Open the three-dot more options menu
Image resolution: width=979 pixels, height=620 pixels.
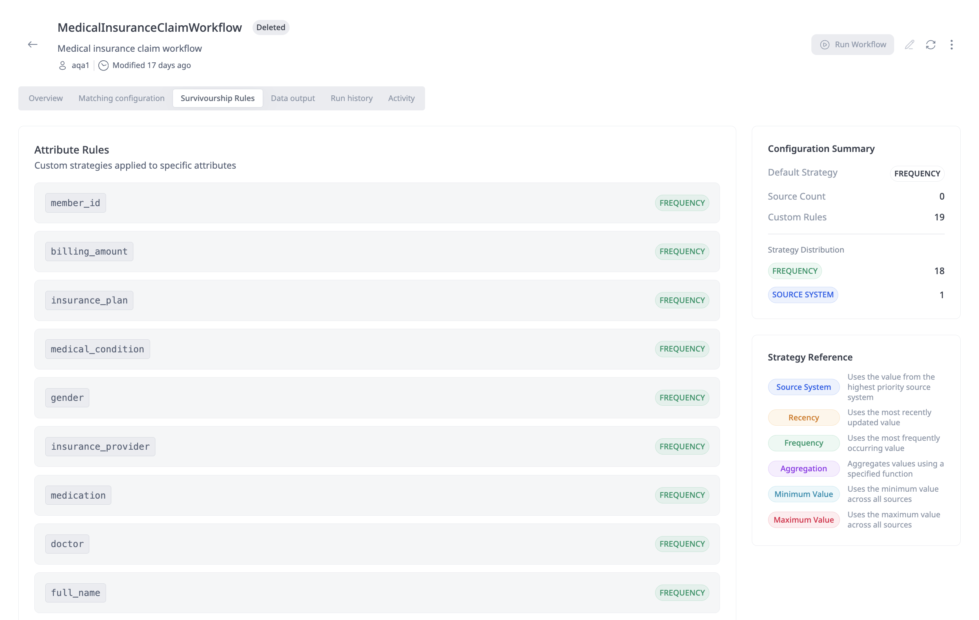(952, 44)
